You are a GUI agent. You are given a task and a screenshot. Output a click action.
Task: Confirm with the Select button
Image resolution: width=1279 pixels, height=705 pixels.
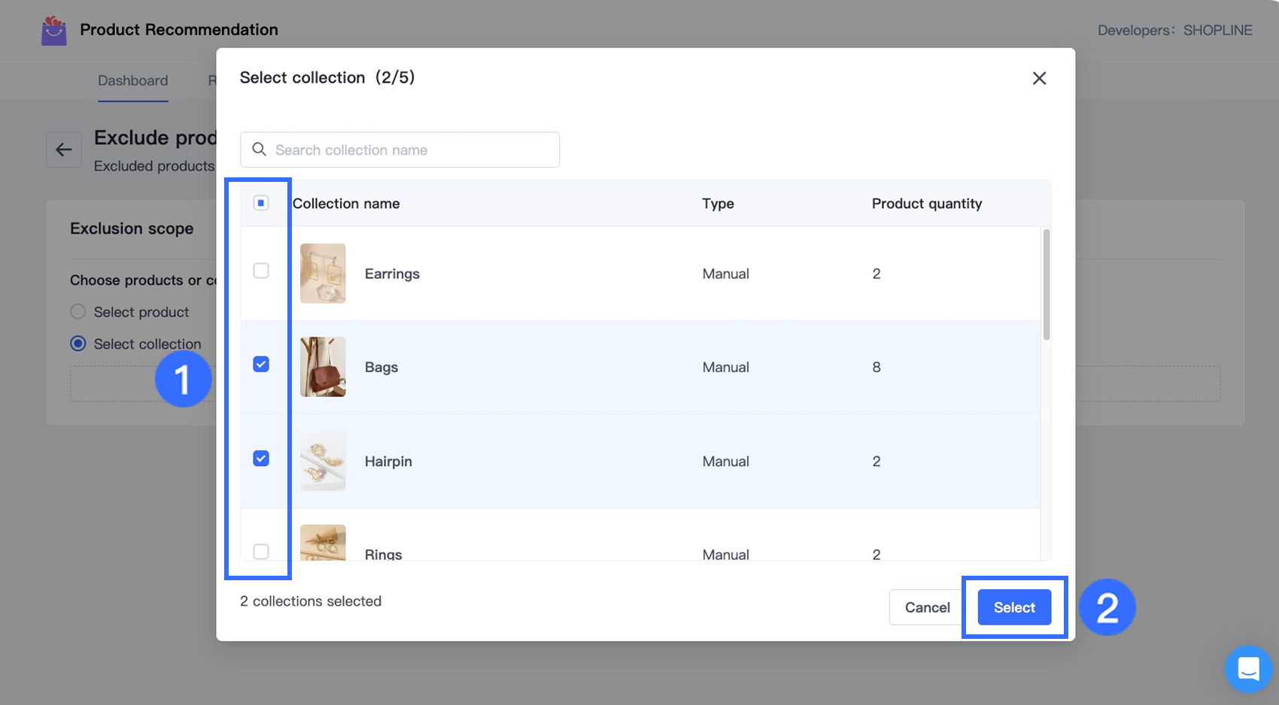pos(1014,607)
